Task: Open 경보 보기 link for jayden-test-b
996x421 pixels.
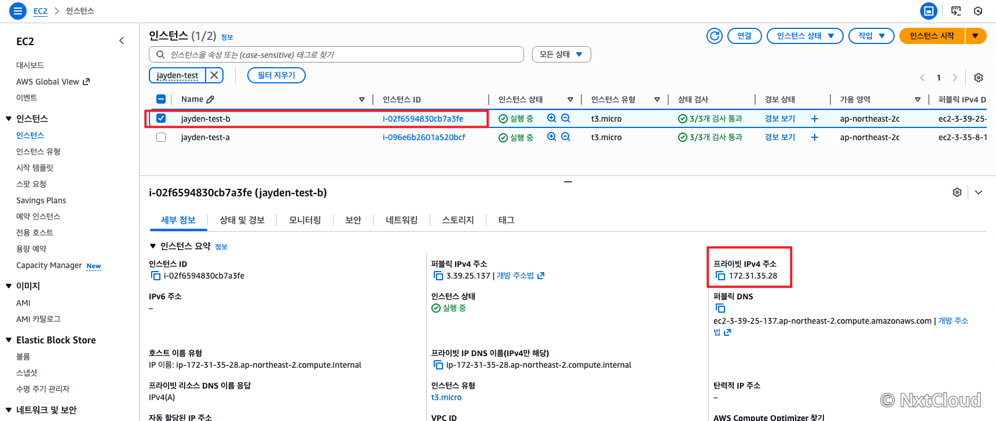Action: (780, 119)
